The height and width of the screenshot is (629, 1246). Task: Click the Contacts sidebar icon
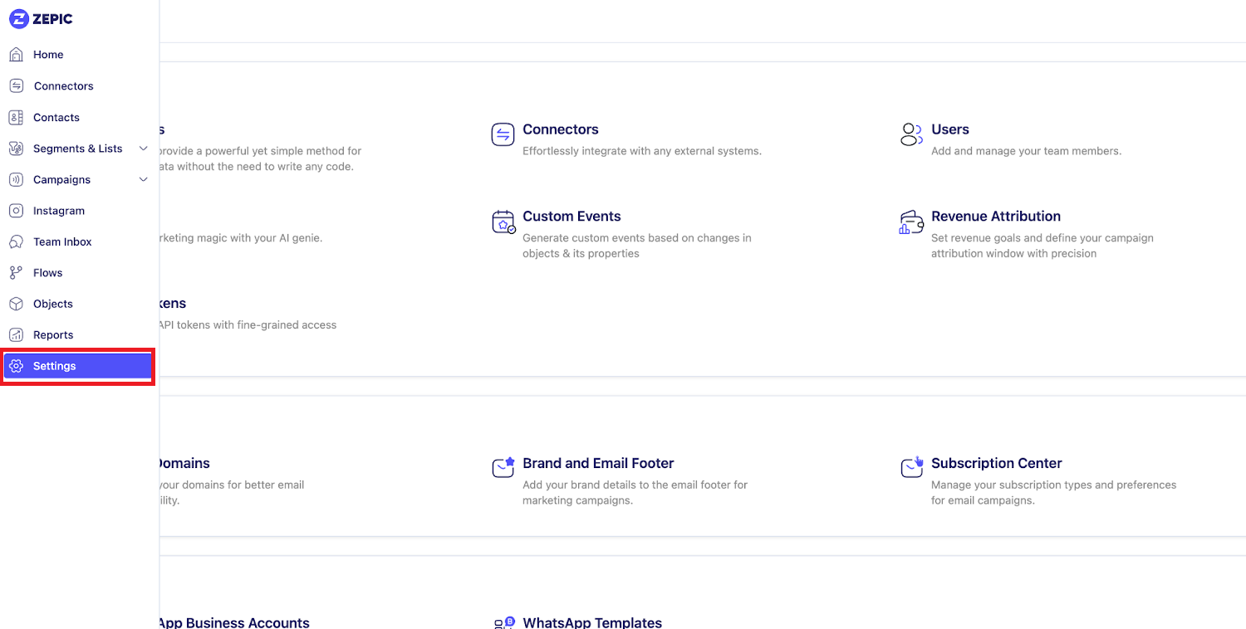click(x=16, y=118)
